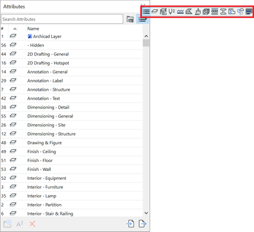Import attributes from file

pos(130,224)
